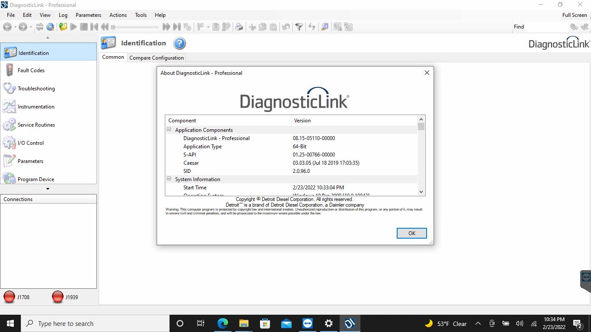Viewport: 591px width, 332px height.
Task: Click the collapse all tree toolbar icon
Action: click(348, 27)
